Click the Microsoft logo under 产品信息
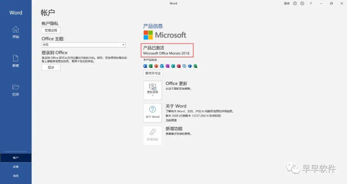347x184 pixels. click(165, 35)
